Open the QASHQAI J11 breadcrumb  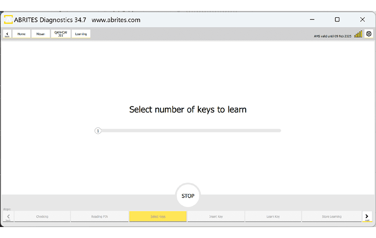[61, 34]
